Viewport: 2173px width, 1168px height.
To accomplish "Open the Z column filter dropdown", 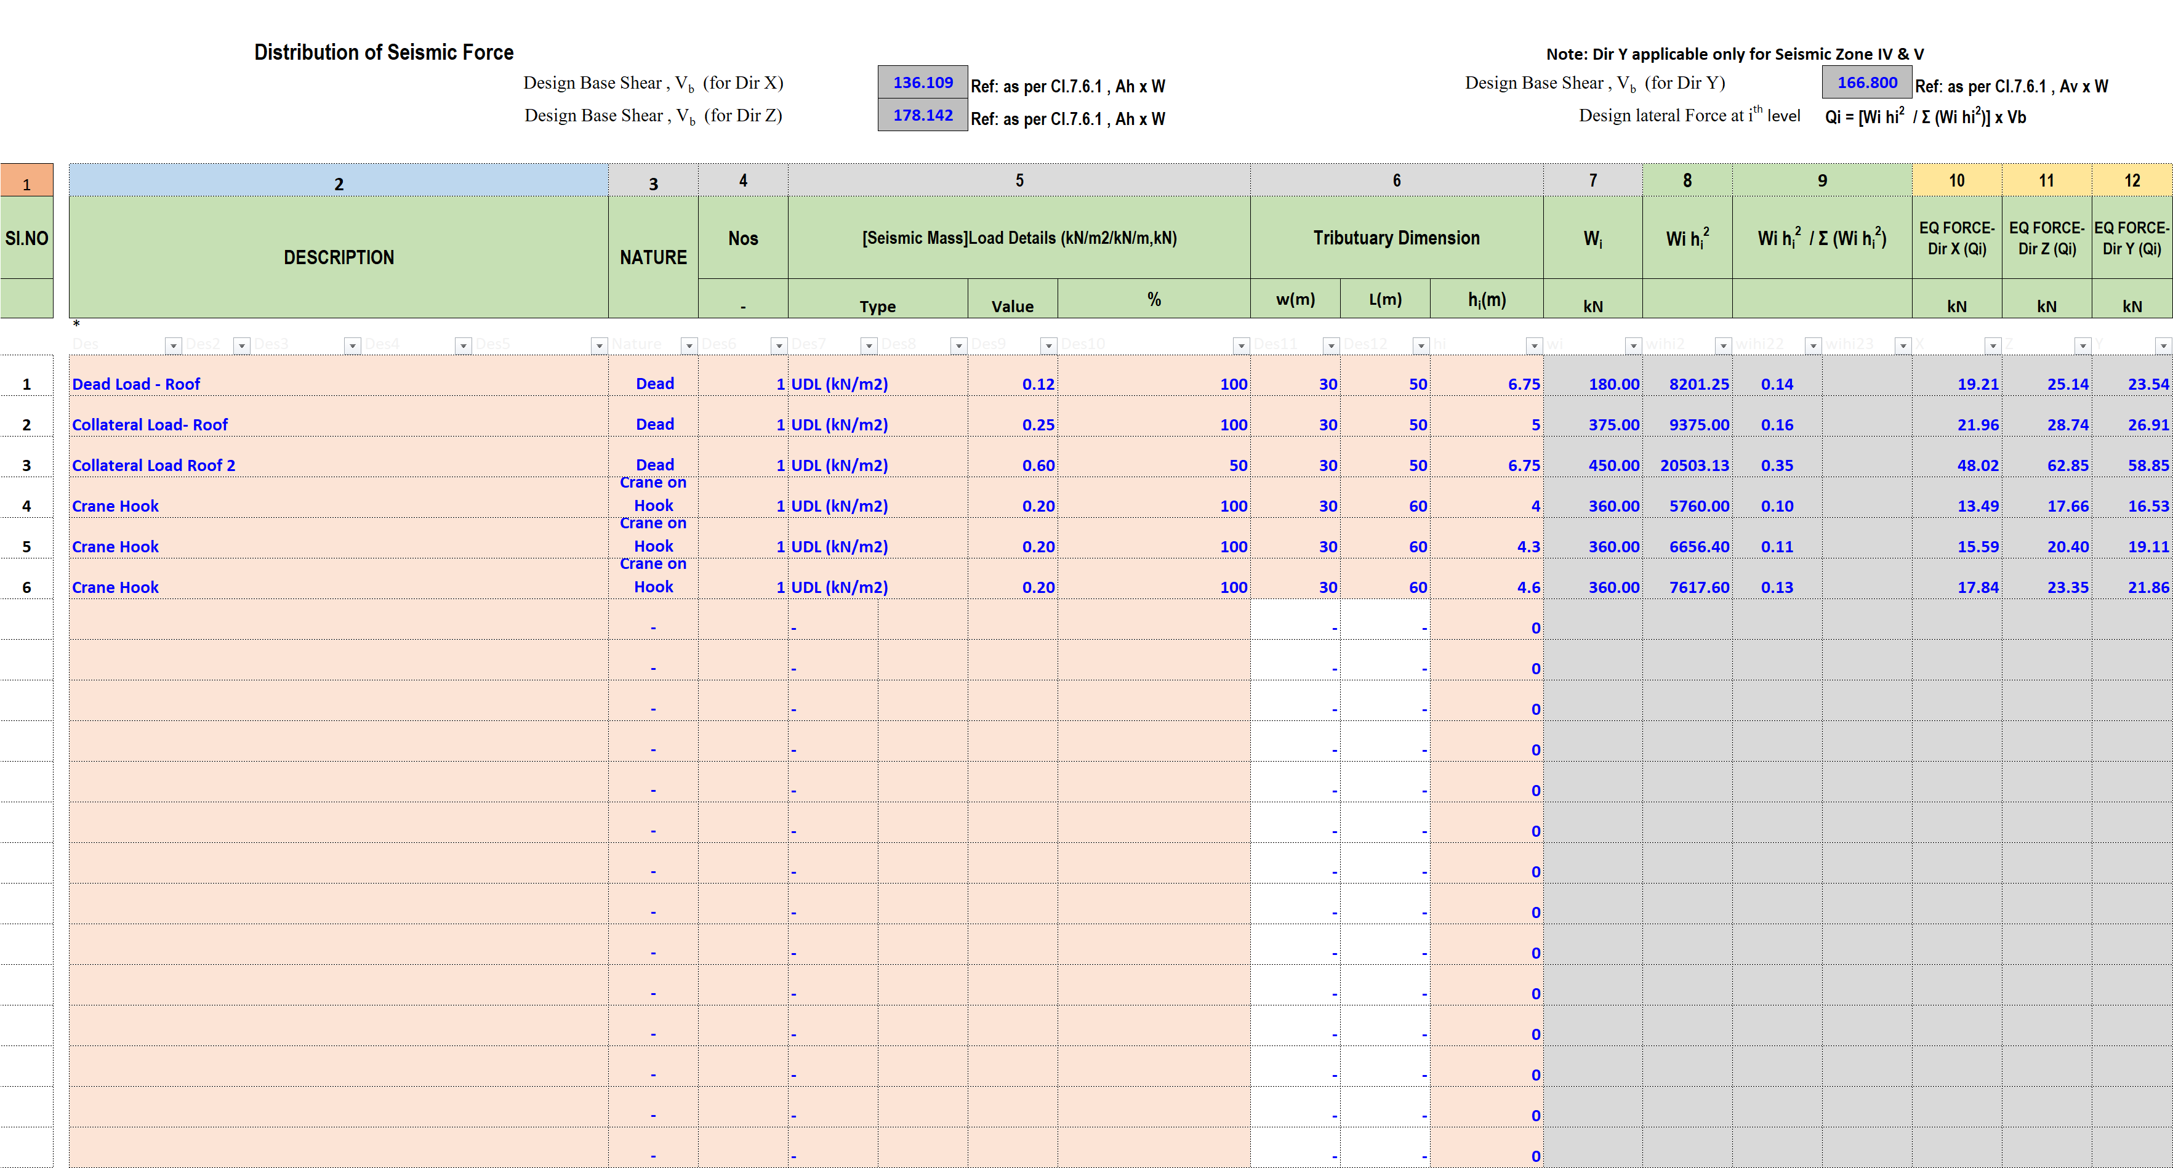I will (2083, 345).
